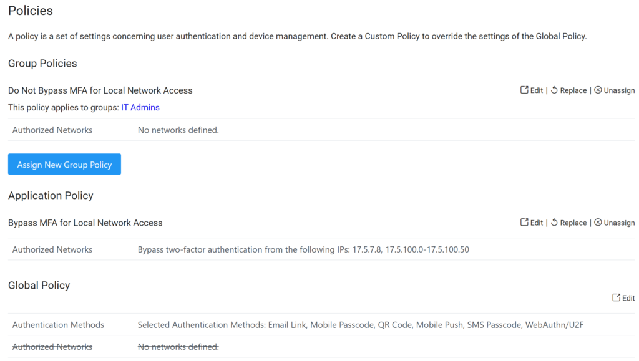Open the Edit icon for the Application Policy

click(x=524, y=223)
